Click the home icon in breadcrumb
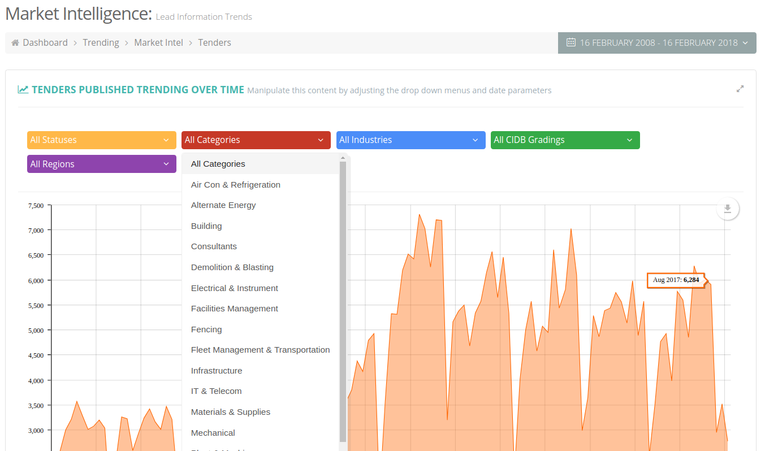The image size is (765, 451). tap(15, 43)
